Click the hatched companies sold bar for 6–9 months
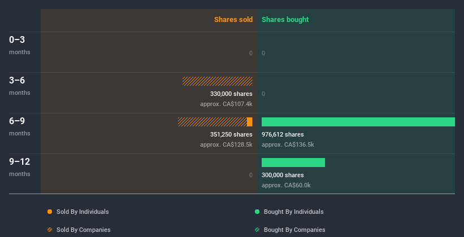Image resolution: width=464 pixels, height=237 pixels. 213,122
